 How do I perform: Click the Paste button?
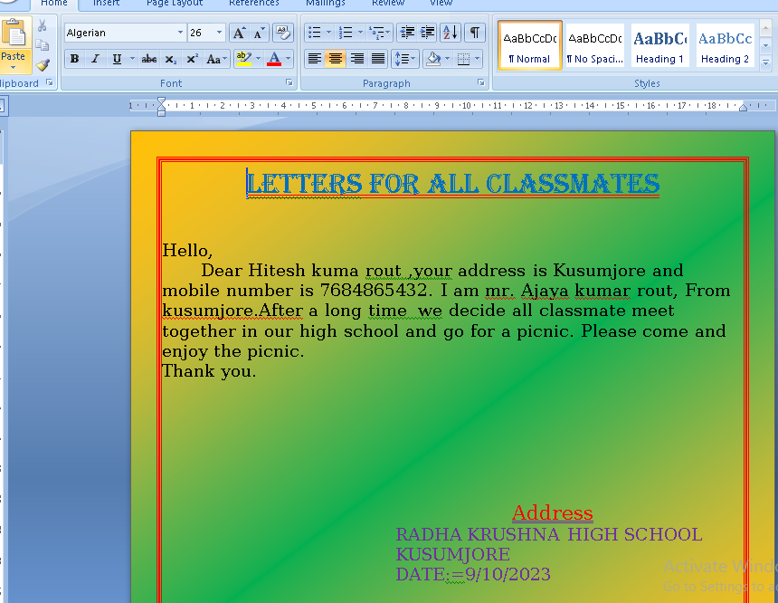point(14,45)
